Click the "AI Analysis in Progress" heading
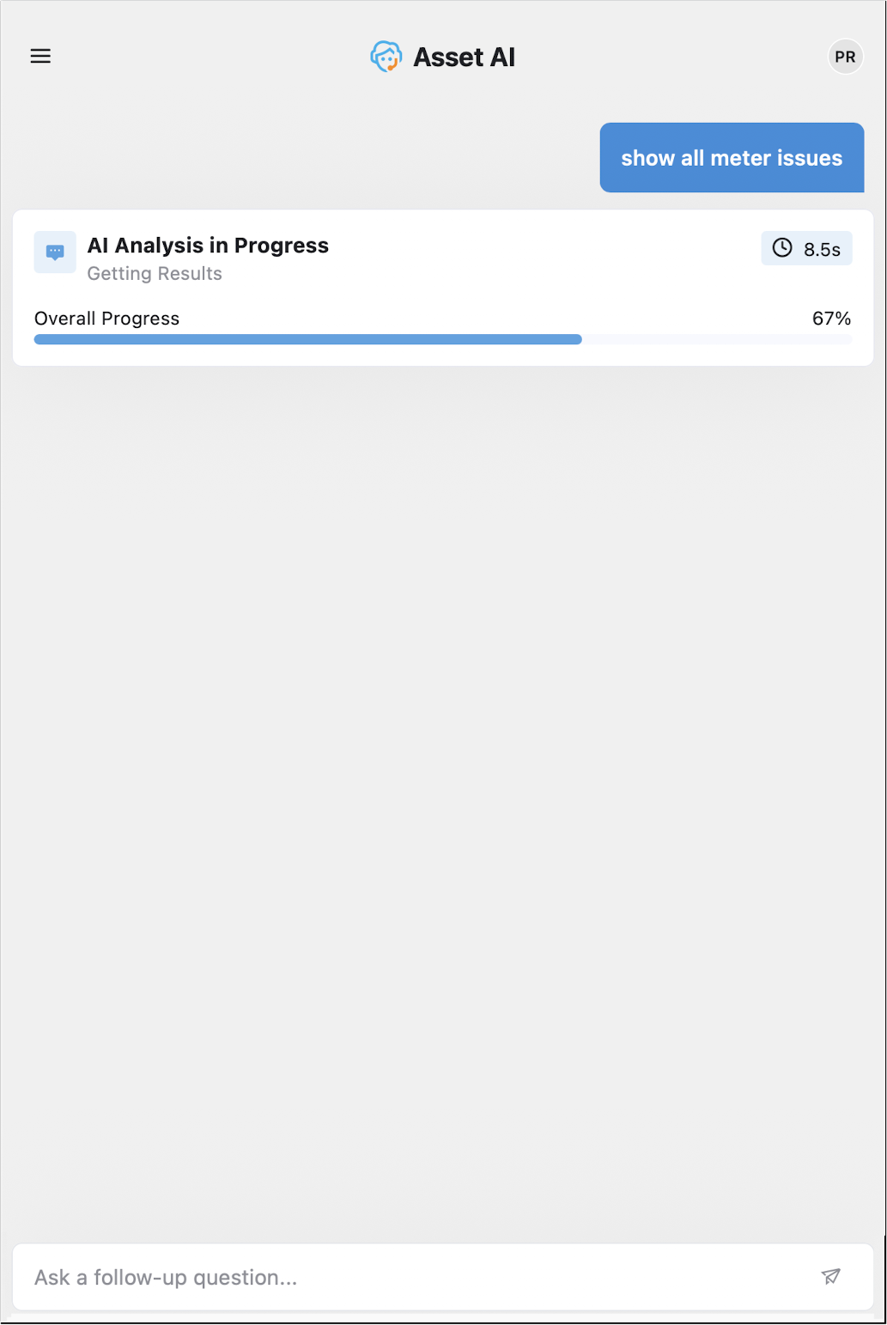 [x=208, y=246]
